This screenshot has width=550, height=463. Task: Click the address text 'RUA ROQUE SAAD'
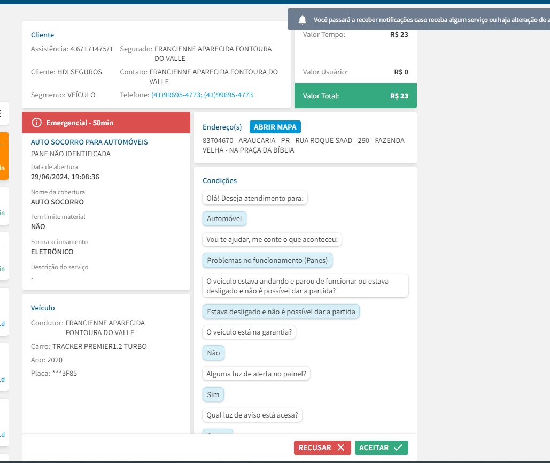pos(324,141)
